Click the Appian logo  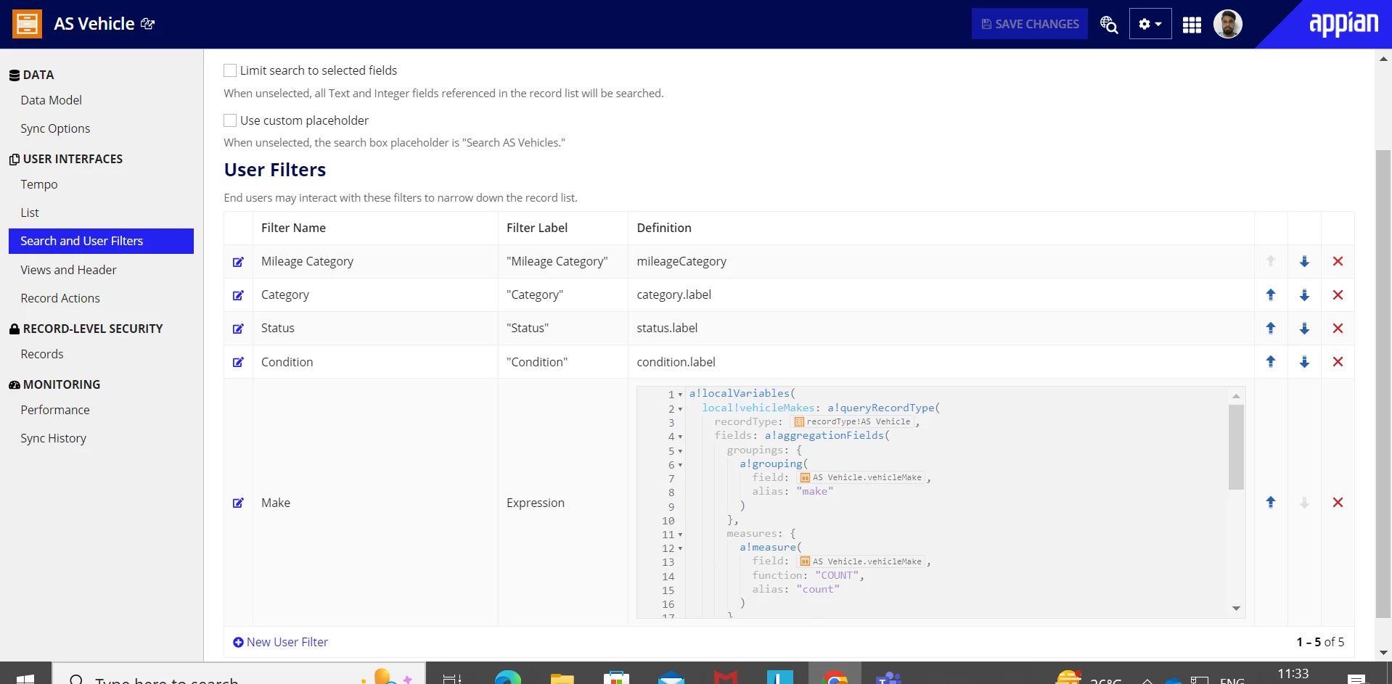tap(1343, 24)
